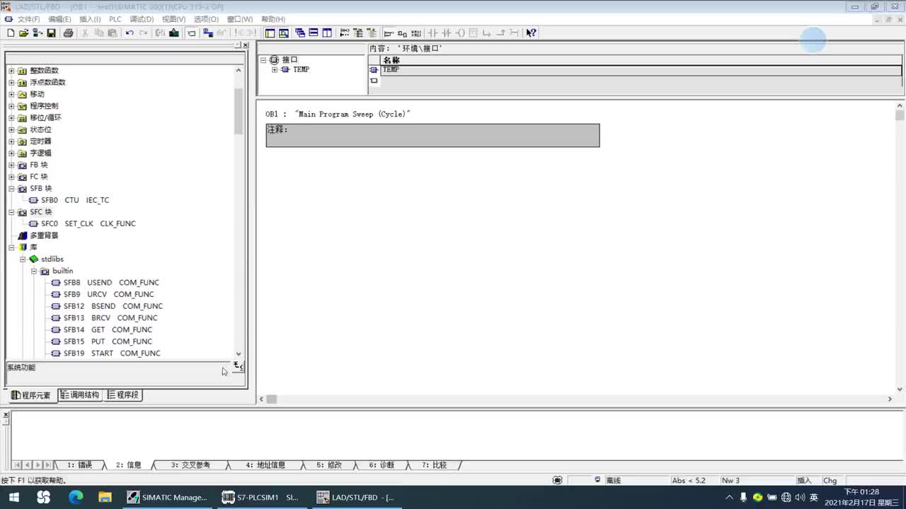Select SFB15 PUT COM_FUNC item
The image size is (906, 509).
pos(108,341)
